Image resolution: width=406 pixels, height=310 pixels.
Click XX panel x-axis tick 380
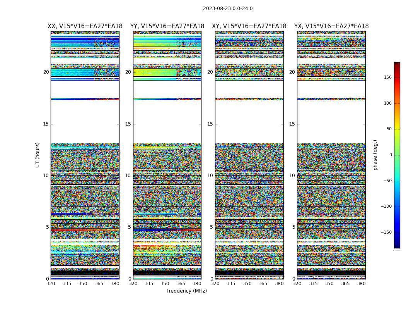point(115,284)
